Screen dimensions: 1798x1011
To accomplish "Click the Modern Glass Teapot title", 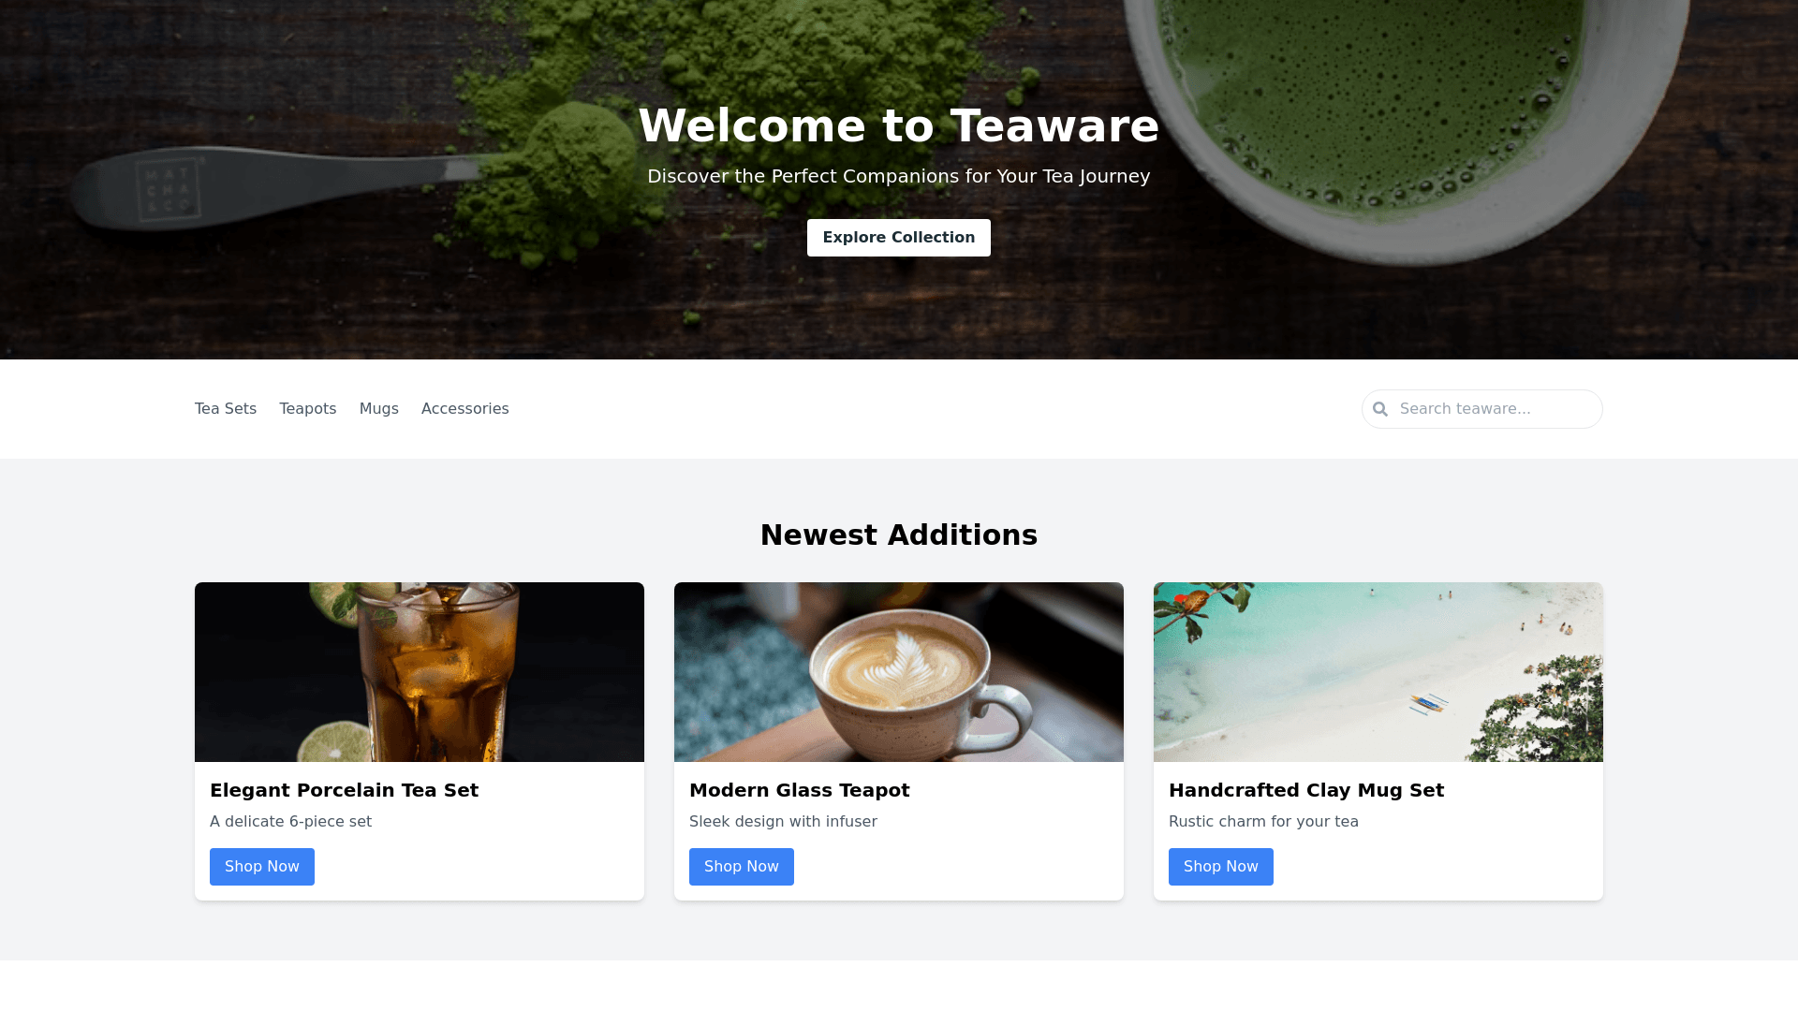I will [800, 790].
